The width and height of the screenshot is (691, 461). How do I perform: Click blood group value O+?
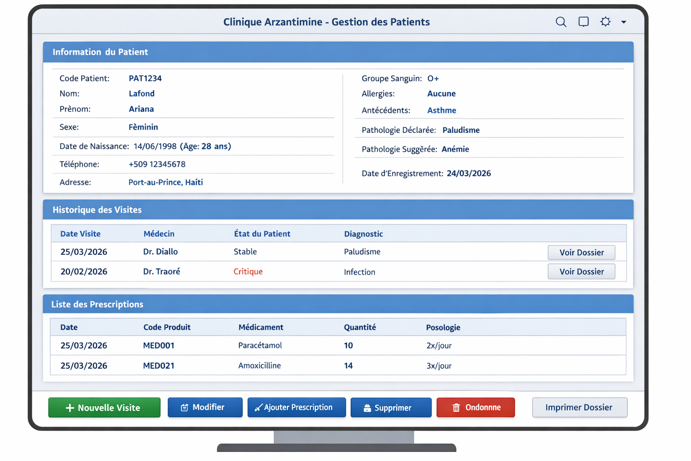click(x=433, y=78)
